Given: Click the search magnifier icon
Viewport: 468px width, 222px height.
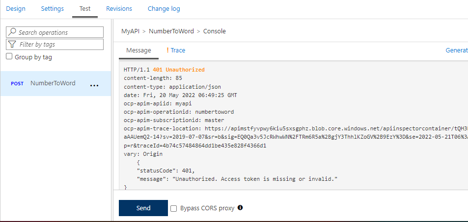Looking at the screenshot, I should click(x=12, y=32).
